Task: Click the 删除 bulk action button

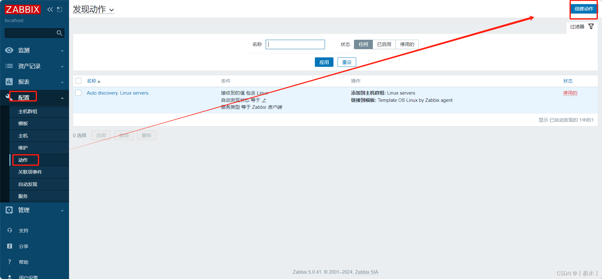Action: (x=147, y=135)
